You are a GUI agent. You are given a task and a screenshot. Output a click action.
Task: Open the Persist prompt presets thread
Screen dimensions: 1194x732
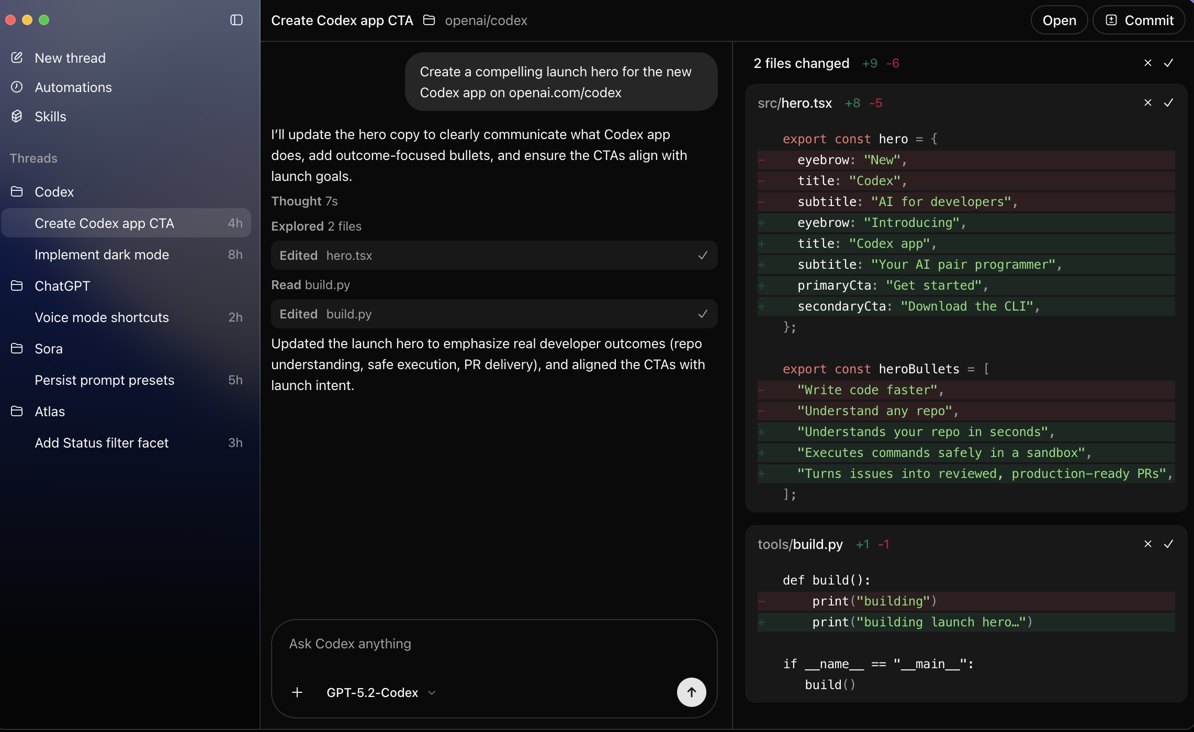tap(126, 380)
